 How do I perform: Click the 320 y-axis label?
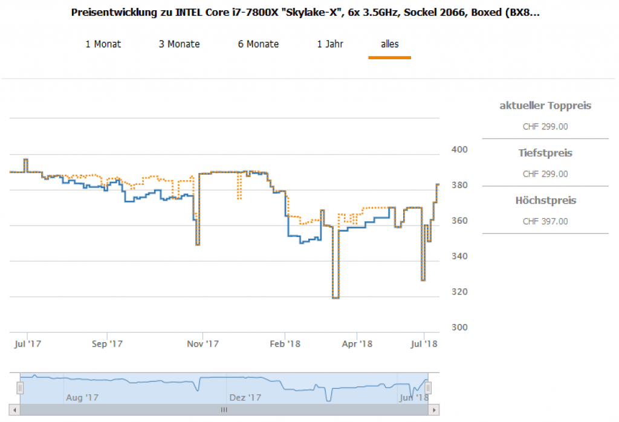click(459, 292)
